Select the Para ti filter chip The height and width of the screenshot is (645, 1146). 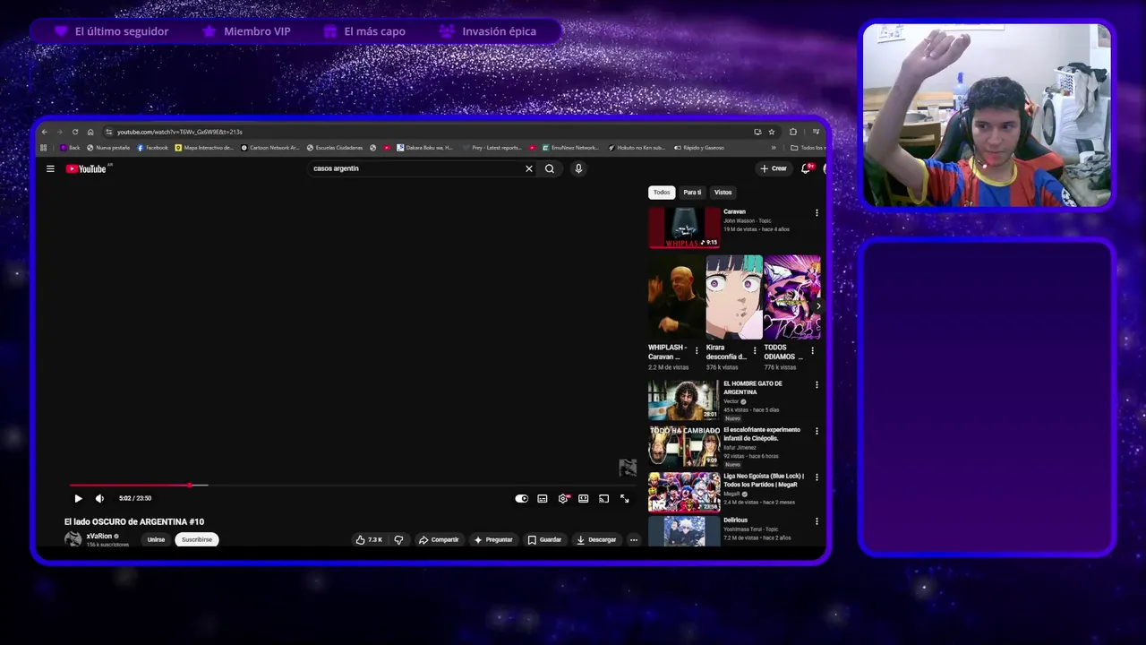point(692,192)
